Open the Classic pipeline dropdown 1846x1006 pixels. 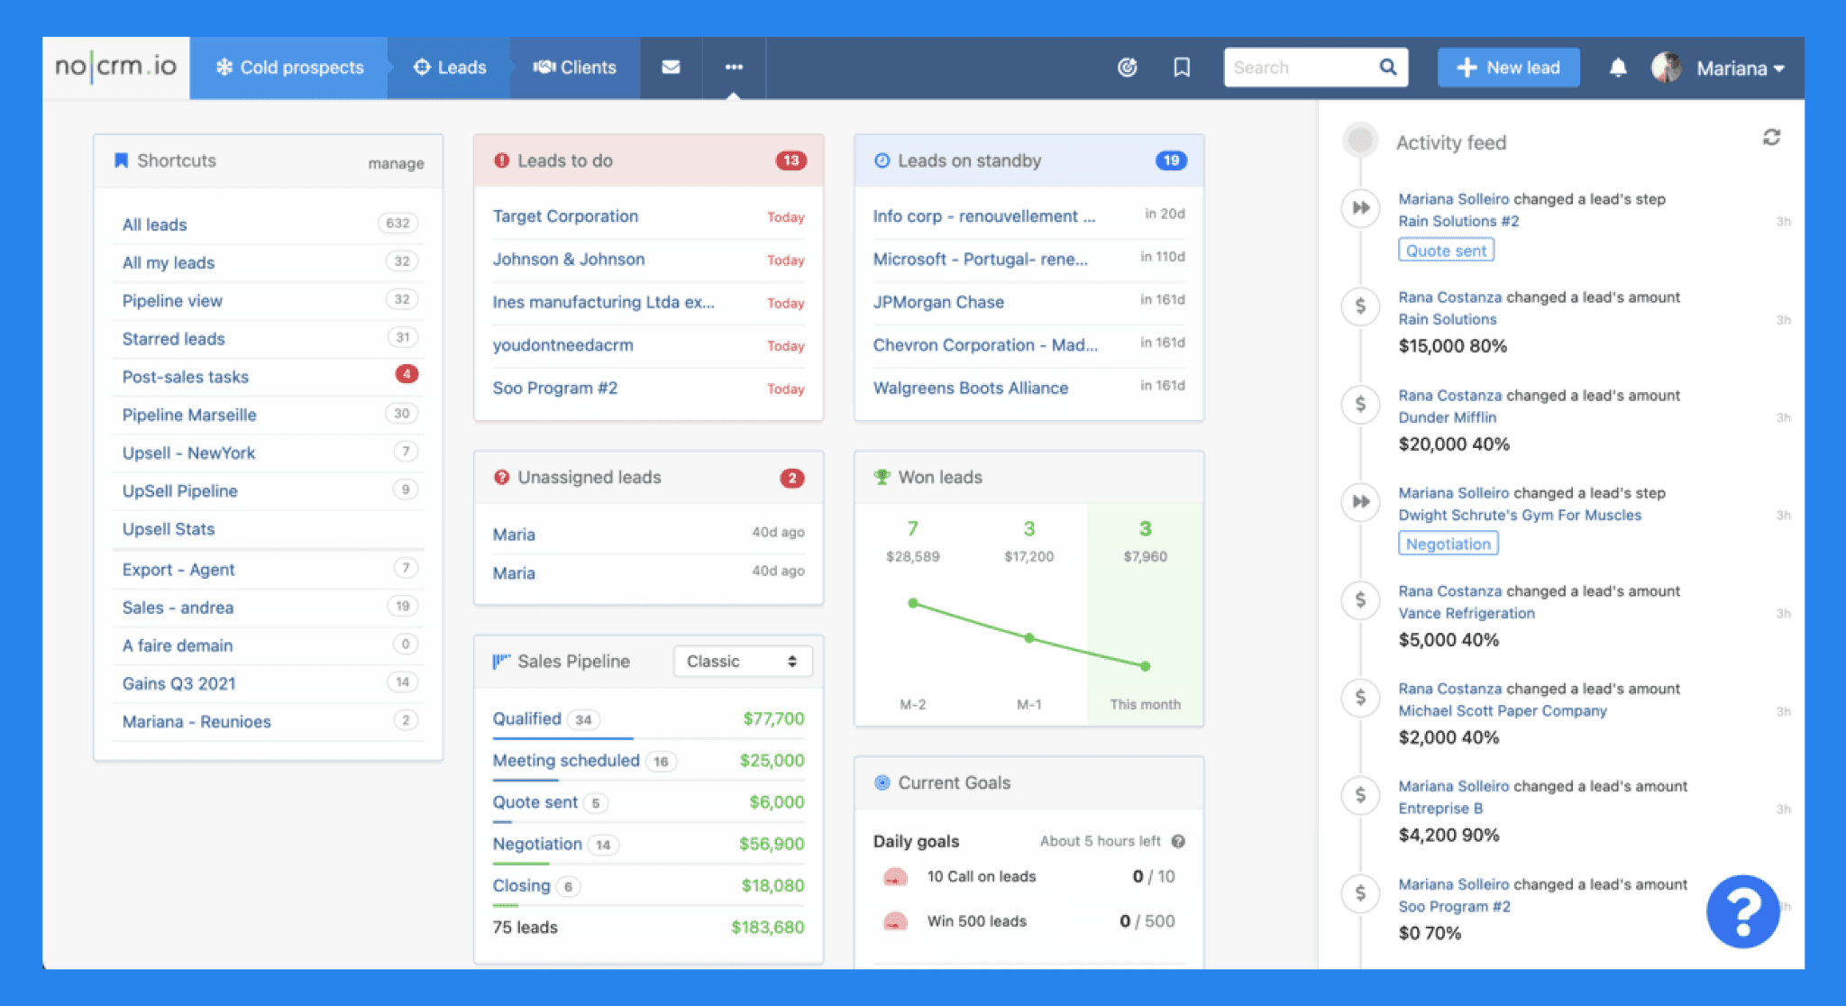[742, 661]
